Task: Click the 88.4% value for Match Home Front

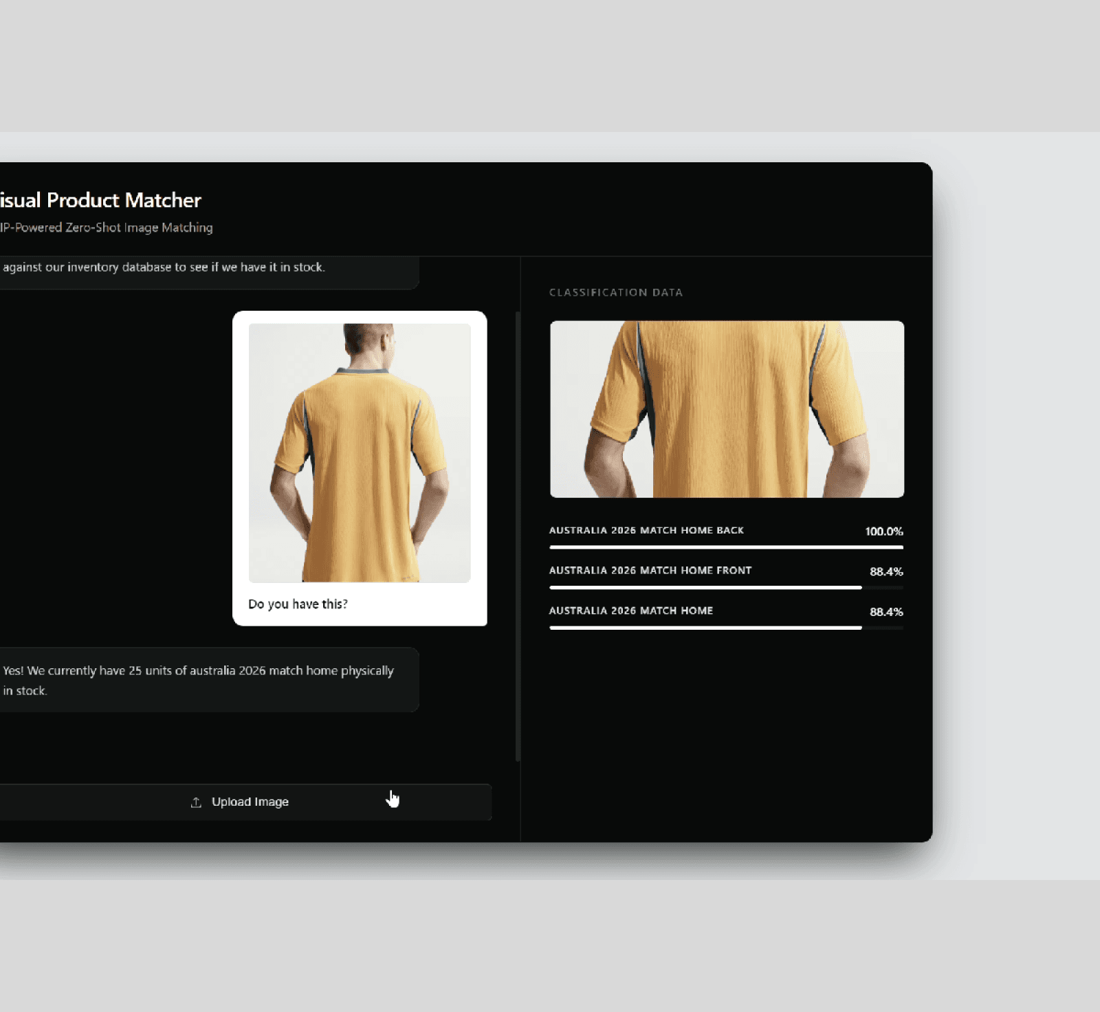Action: click(x=886, y=571)
